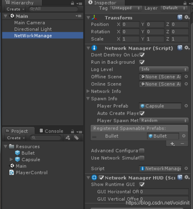Collapse the Spawn Info foldout
The height and width of the screenshot is (209, 193).
click(88, 98)
